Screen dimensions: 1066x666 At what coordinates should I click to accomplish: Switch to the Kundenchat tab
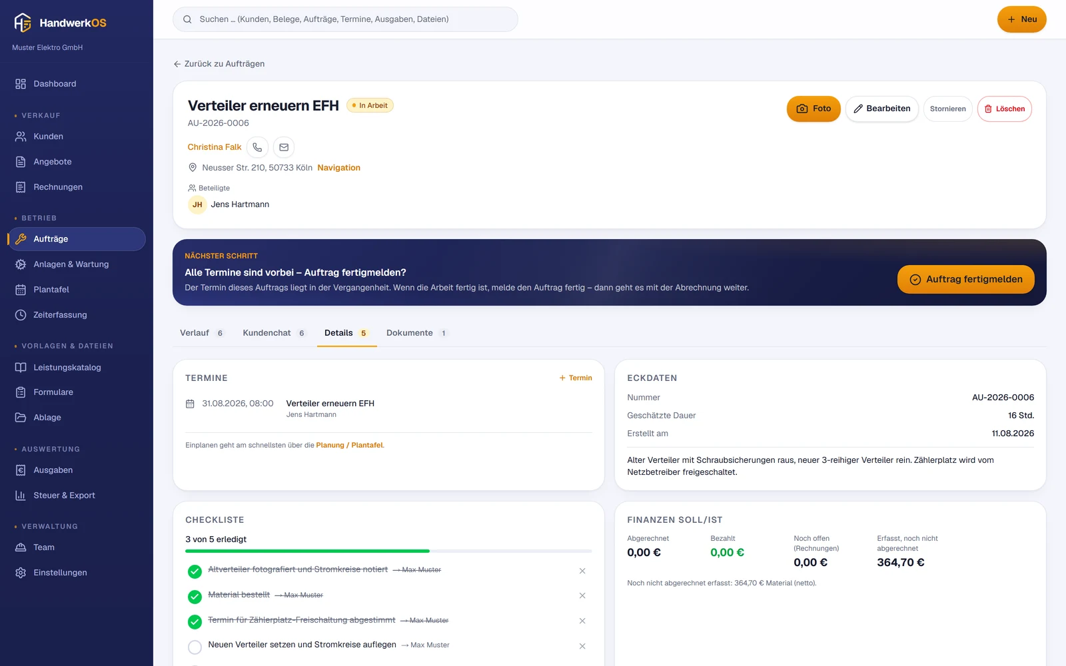pyautogui.click(x=274, y=333)
